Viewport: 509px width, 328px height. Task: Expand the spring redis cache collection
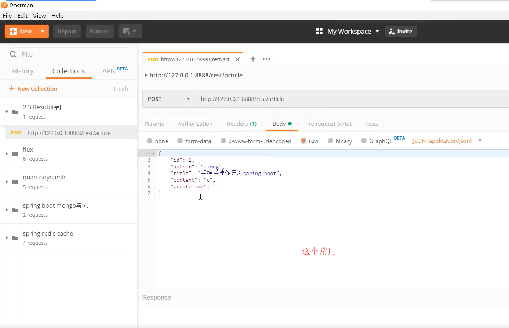(x=7, y=238)
